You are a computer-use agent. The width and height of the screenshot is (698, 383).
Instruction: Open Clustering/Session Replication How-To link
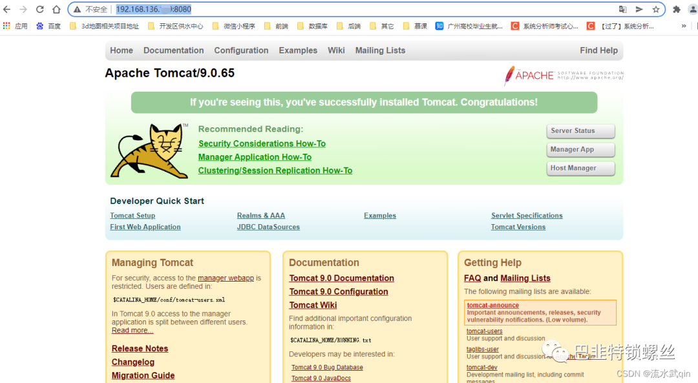[x=275, y=171]
